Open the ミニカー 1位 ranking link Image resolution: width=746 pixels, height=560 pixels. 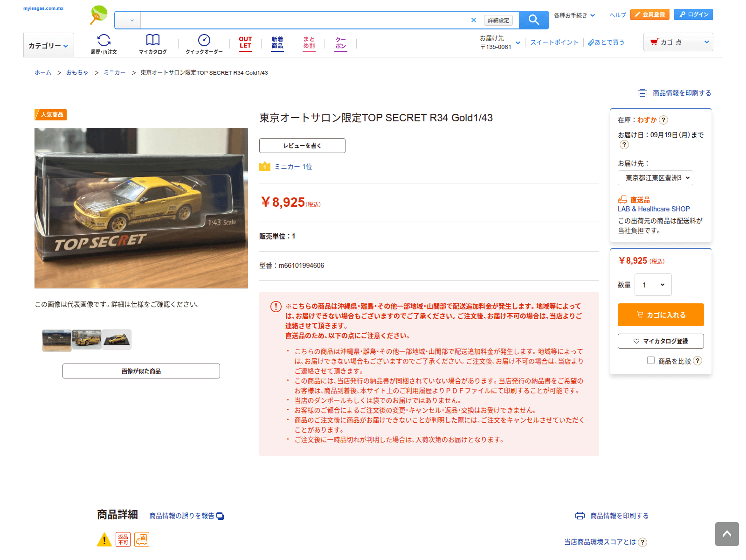(293, 167)
